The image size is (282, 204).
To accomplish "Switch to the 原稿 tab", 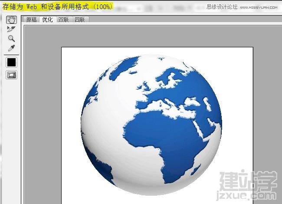I will click(x=31, y=20).
